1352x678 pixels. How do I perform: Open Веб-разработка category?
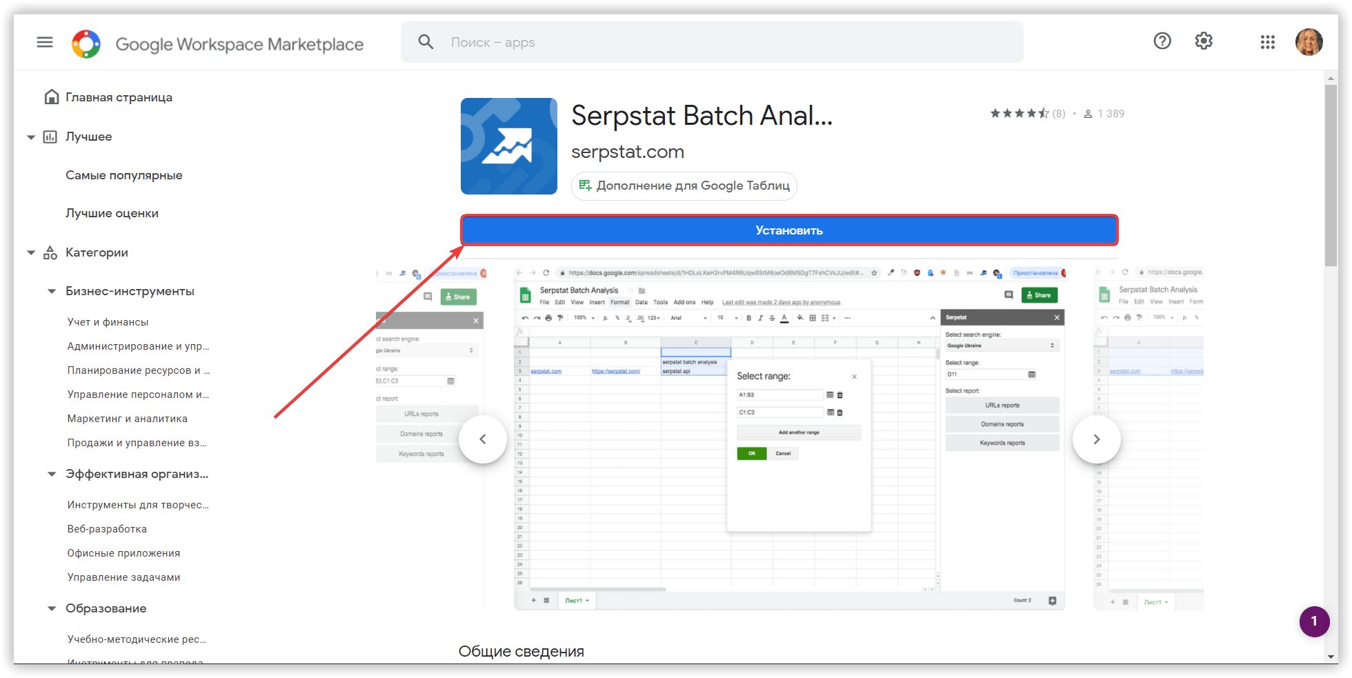[107, 529]
